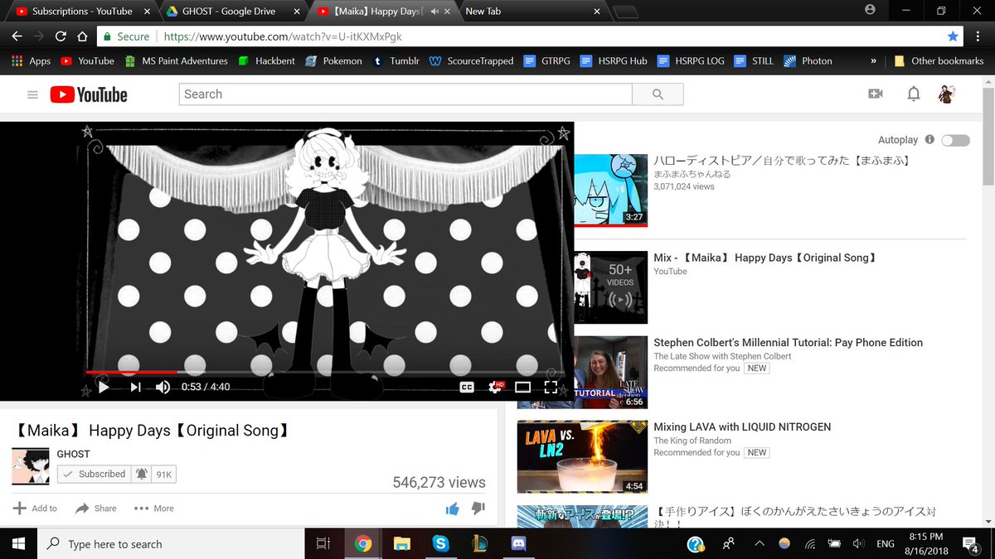Open the Autoplay info icon

(929, 140)
